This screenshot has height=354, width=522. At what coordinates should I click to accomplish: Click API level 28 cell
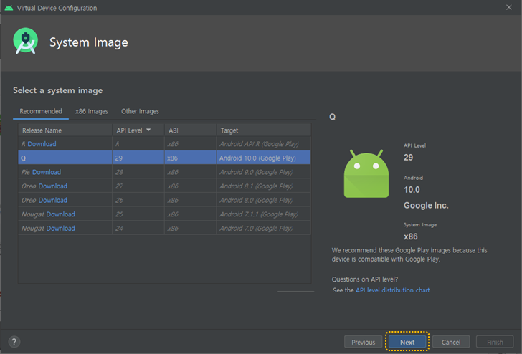(138, 172)
